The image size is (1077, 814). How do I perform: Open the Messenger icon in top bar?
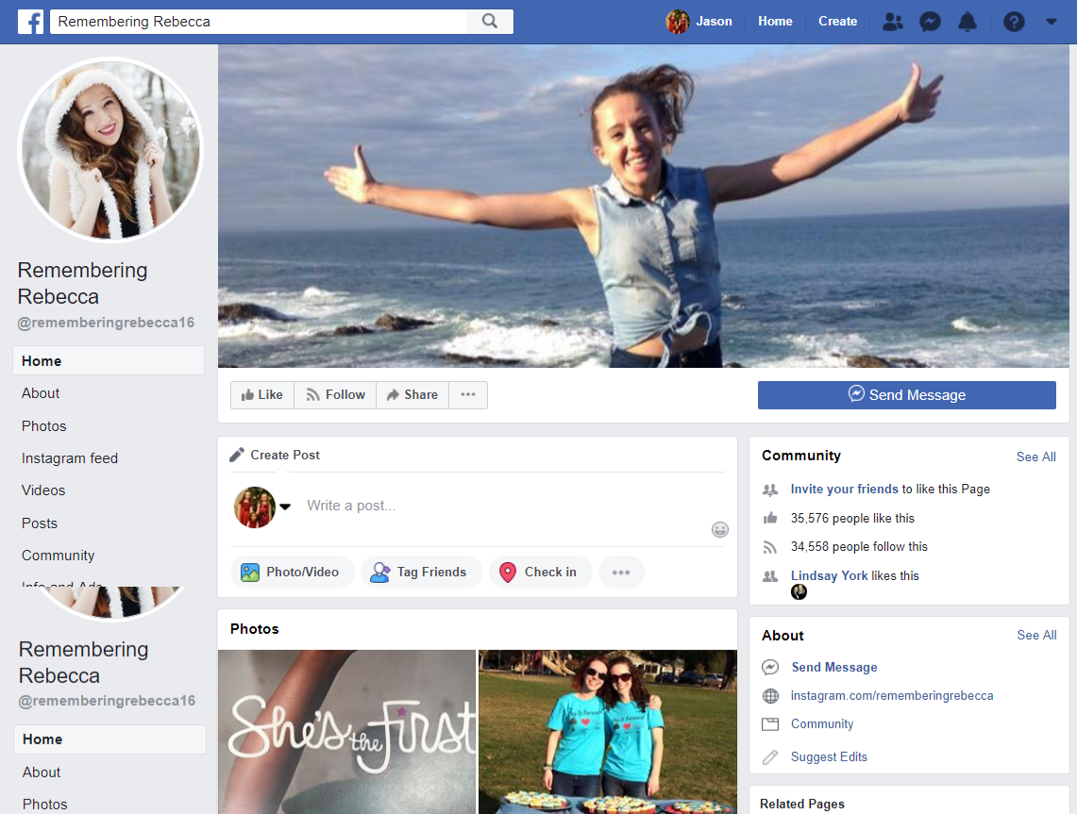pyautogui.click(x=930, y=22)
